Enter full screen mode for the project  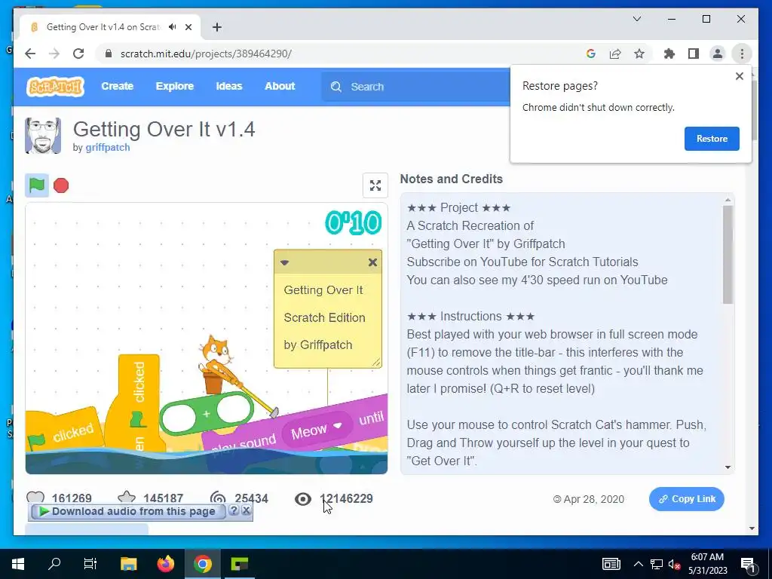pyautogui.click(x=375, y=185)
